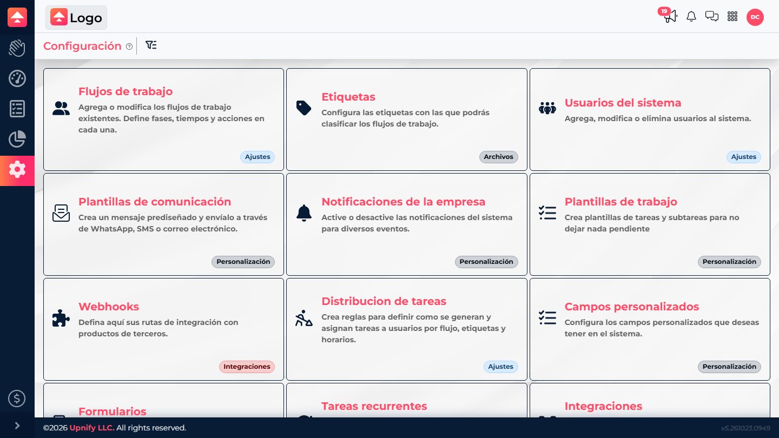
Task: Open the apps grid icon
Action: 732,17
